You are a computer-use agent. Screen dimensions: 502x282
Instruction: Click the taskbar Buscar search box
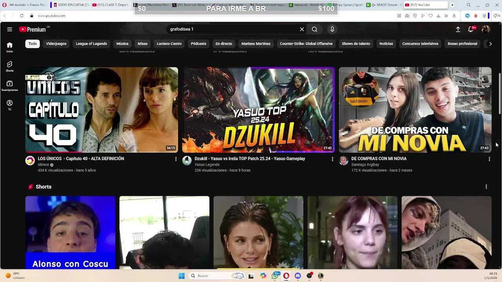pos(216,276)
